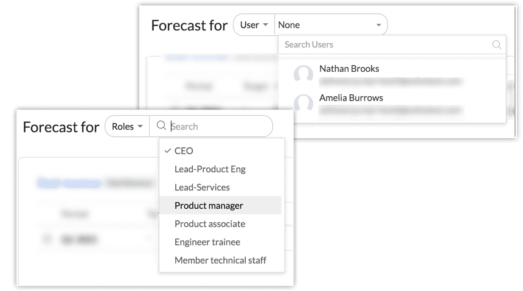Open the User type dropdown

(x=254, y=25)
